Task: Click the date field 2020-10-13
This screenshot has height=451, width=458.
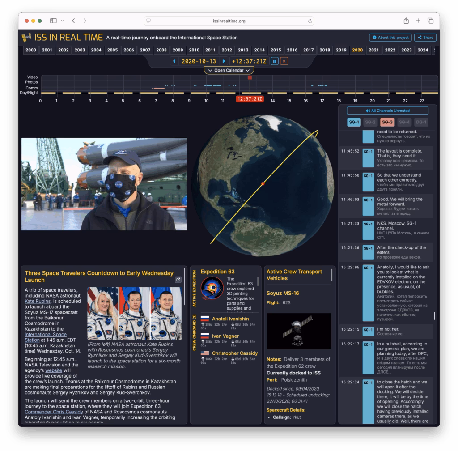Action: [x=199, y=61]
